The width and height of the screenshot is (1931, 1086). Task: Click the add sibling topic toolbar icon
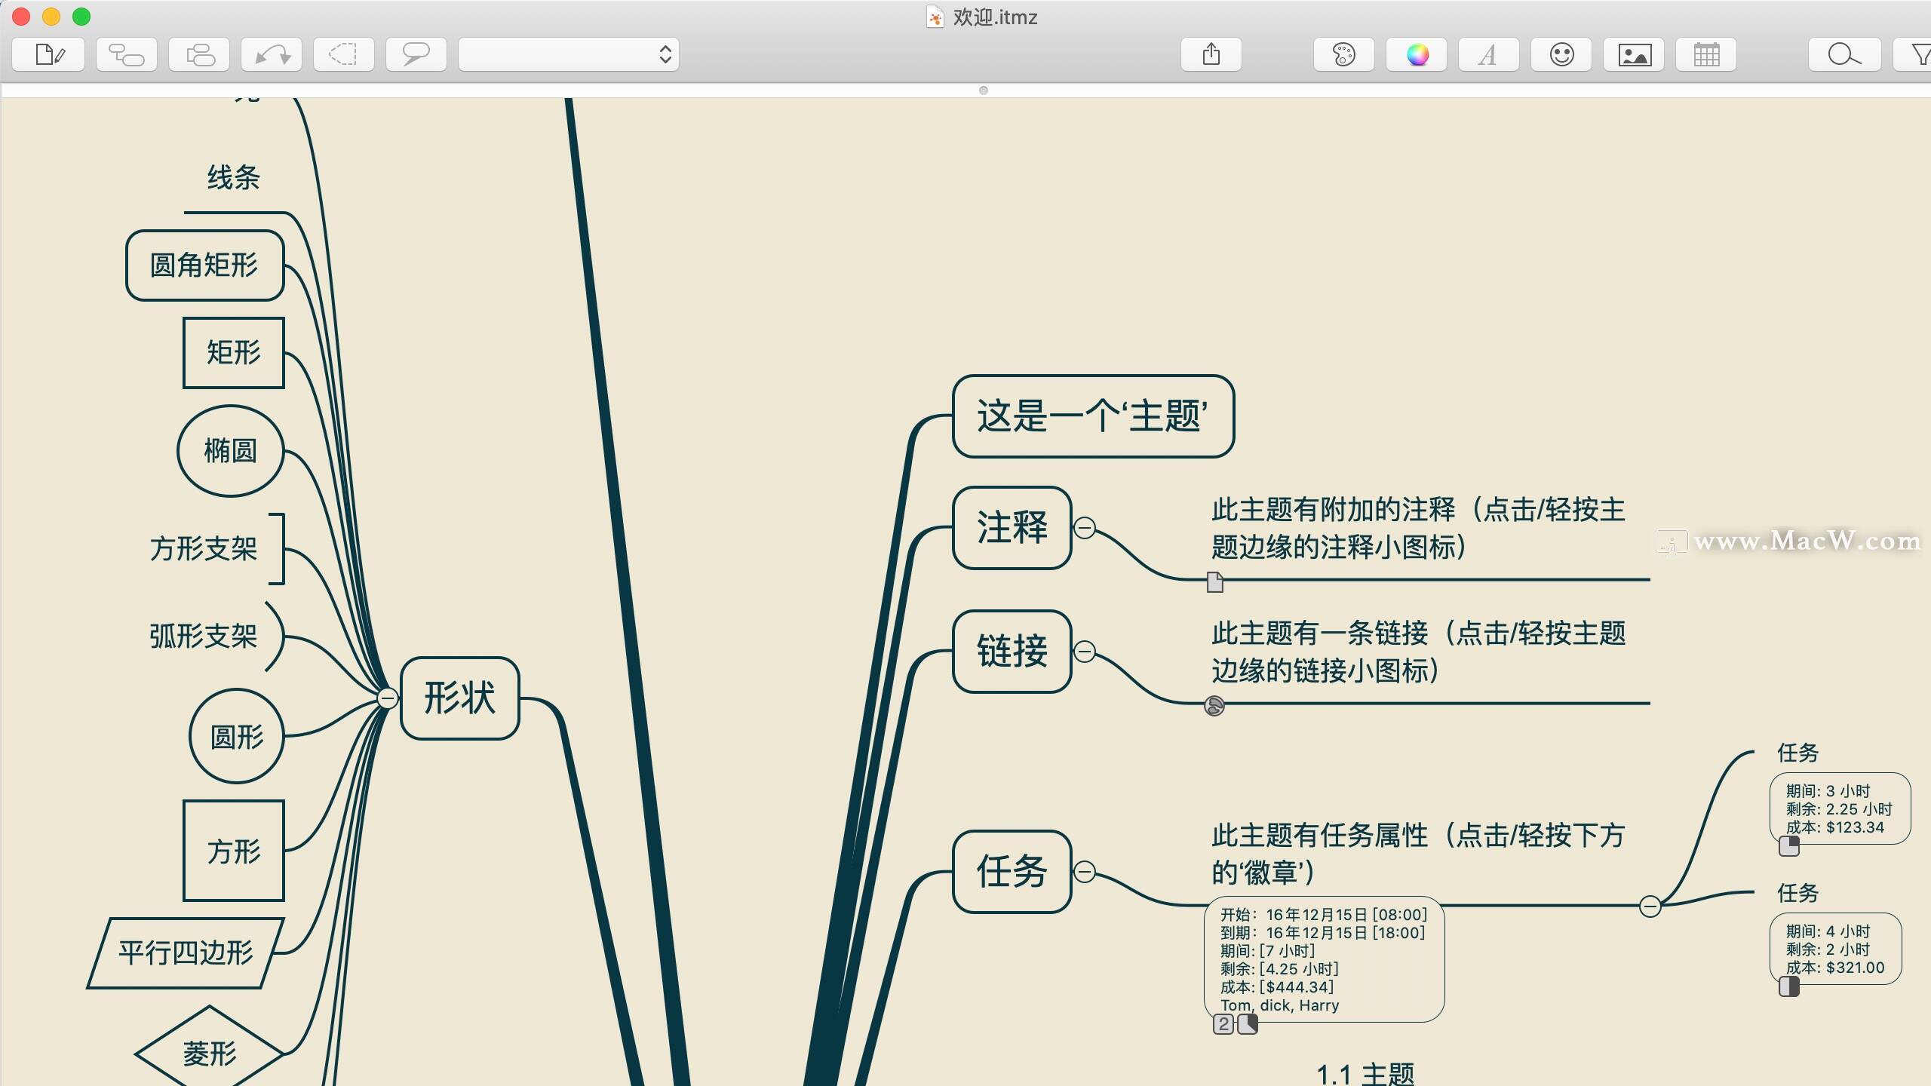click(x=199, y=54)
